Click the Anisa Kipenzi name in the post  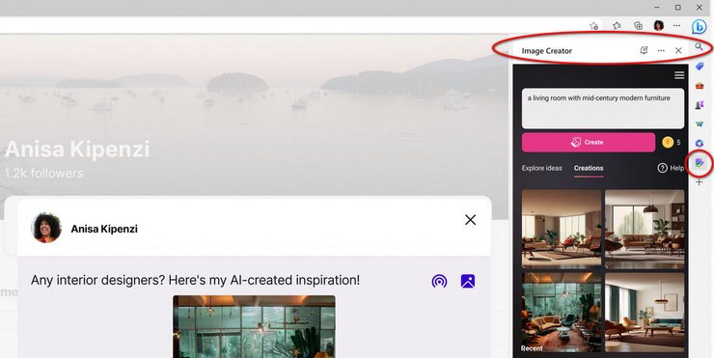click(x=104, y=229)
